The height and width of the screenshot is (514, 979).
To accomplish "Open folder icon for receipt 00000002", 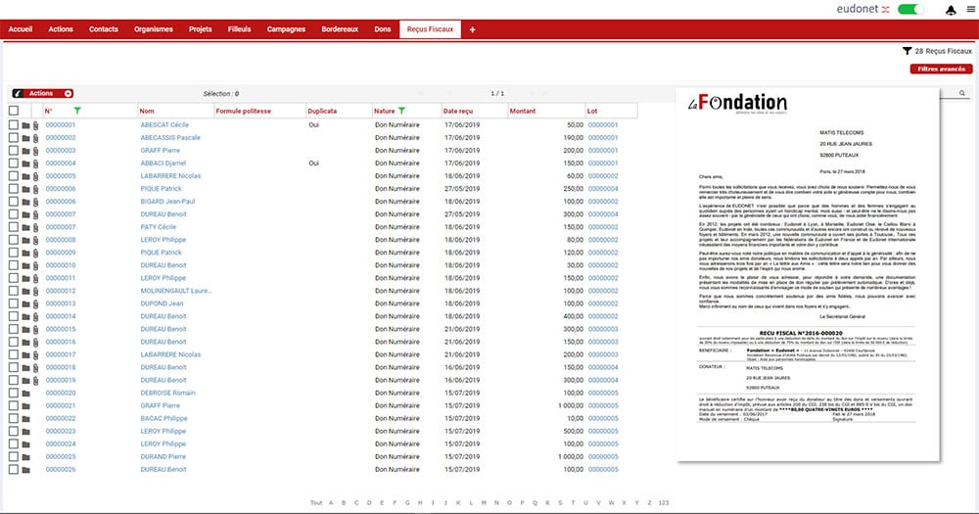I will click(x=25, y=138).
